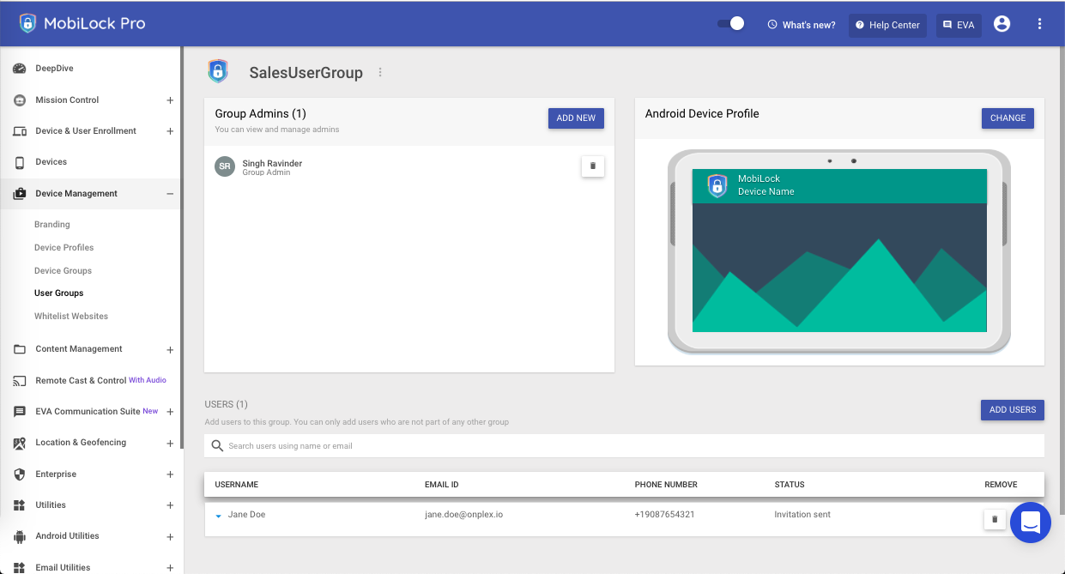The width and height of the screenshot is (1065, 574).
Task: Expand Mission Control plus sign
Action: pos(170,100)
